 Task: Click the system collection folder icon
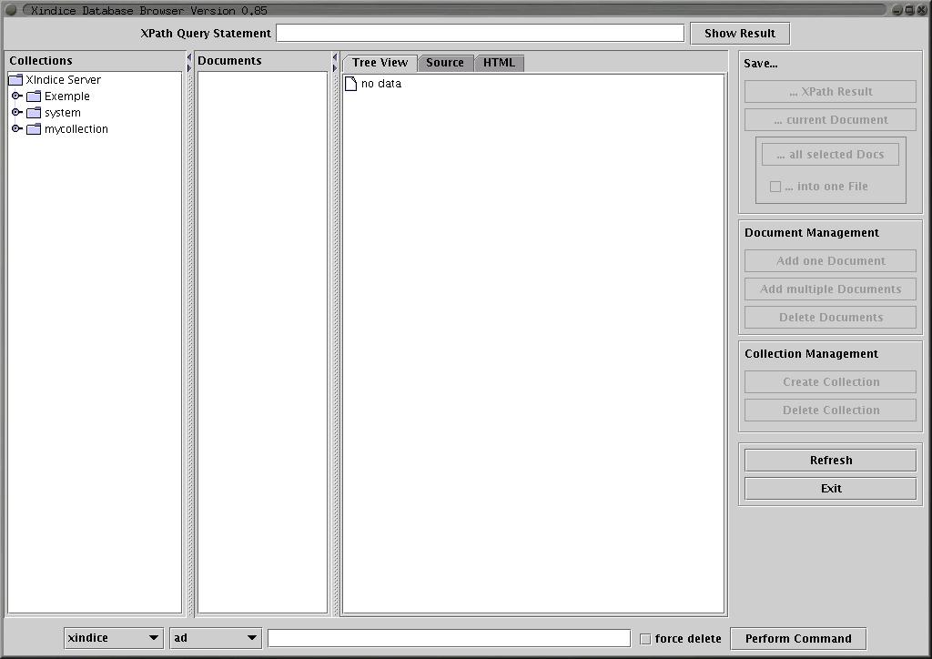click(x=34, y=113)
